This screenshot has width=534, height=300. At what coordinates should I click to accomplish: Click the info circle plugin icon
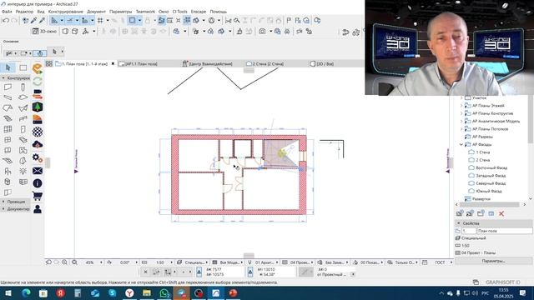[38, 183]
